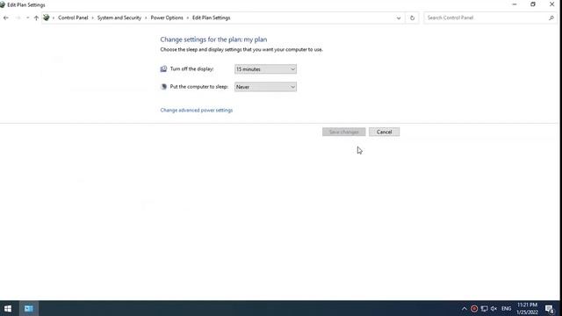Refresh the Edit Plan Settings page

[x=412, y=18]
